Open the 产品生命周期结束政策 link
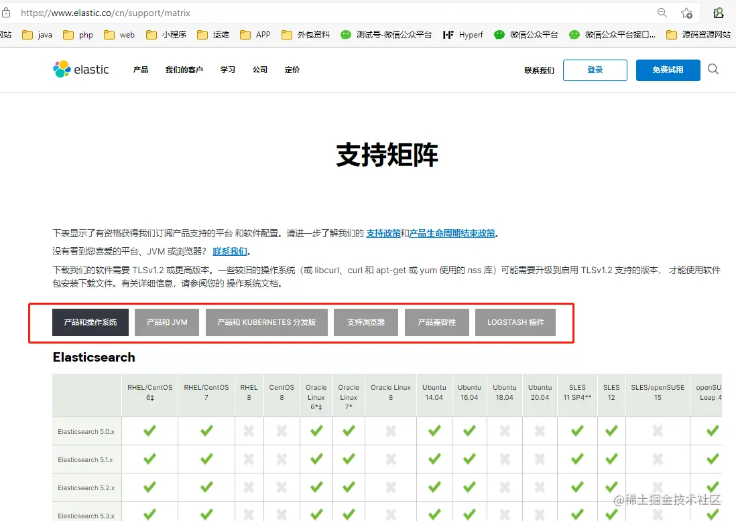 coord(452,233)
